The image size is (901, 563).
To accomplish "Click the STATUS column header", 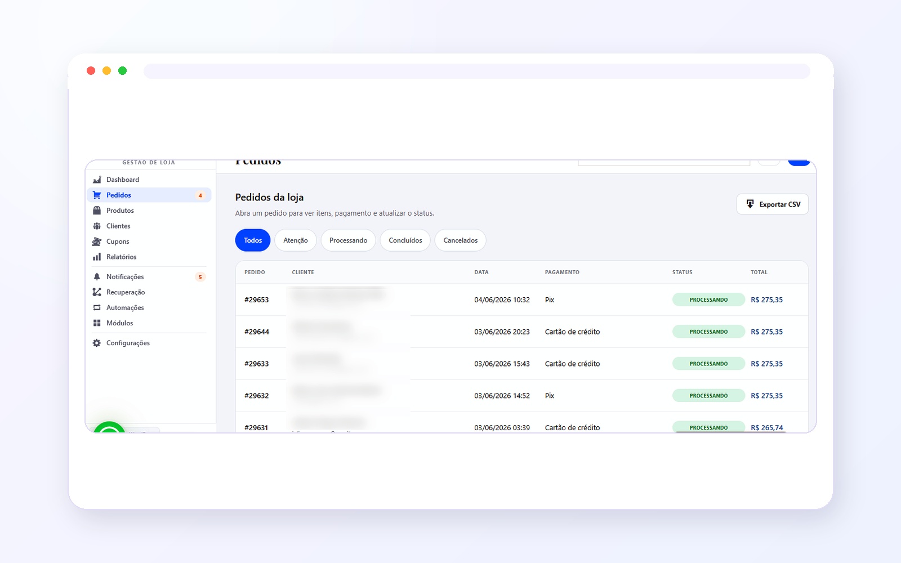I will [682, 272].
